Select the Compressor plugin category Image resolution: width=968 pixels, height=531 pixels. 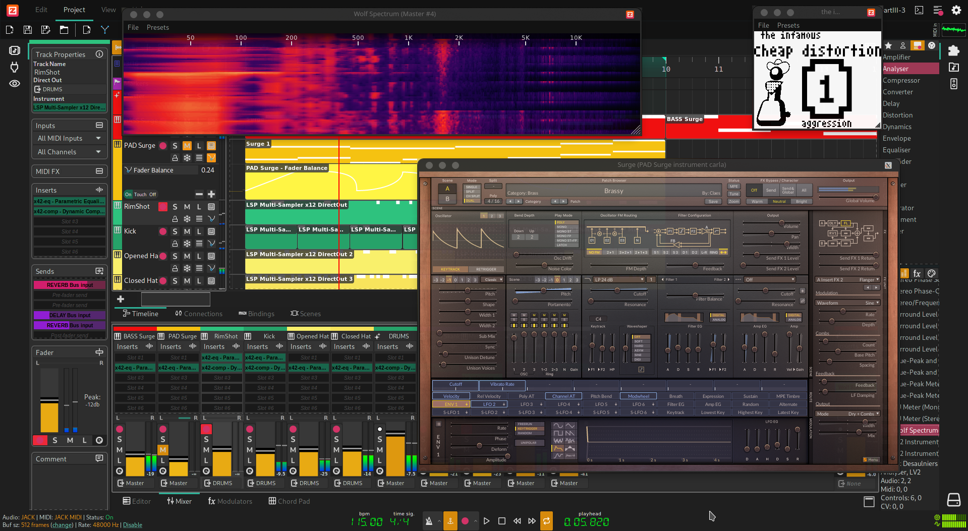point(901,80)
